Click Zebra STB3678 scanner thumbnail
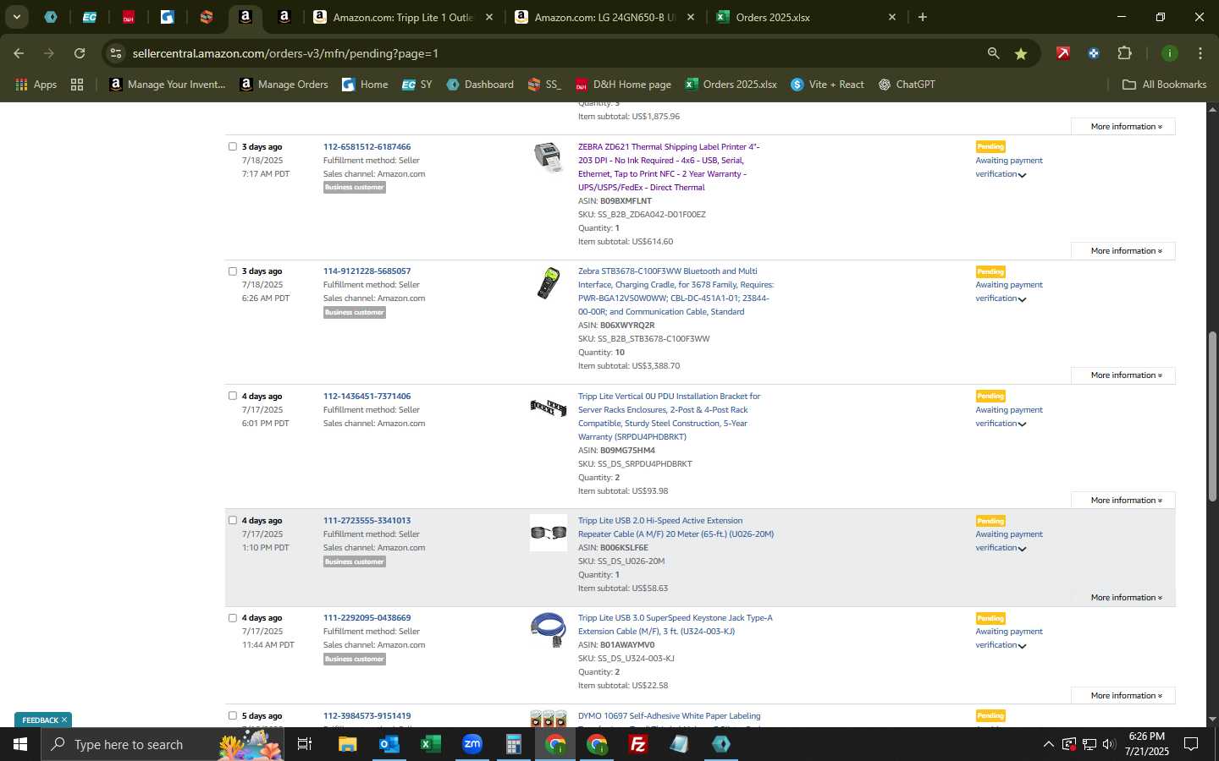 [549, 283]
